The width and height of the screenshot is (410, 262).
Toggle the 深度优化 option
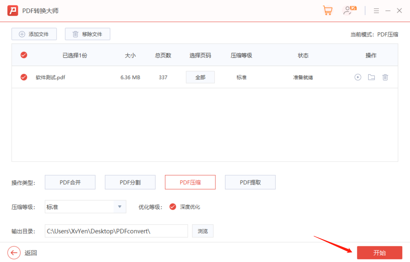click(173, 207)
